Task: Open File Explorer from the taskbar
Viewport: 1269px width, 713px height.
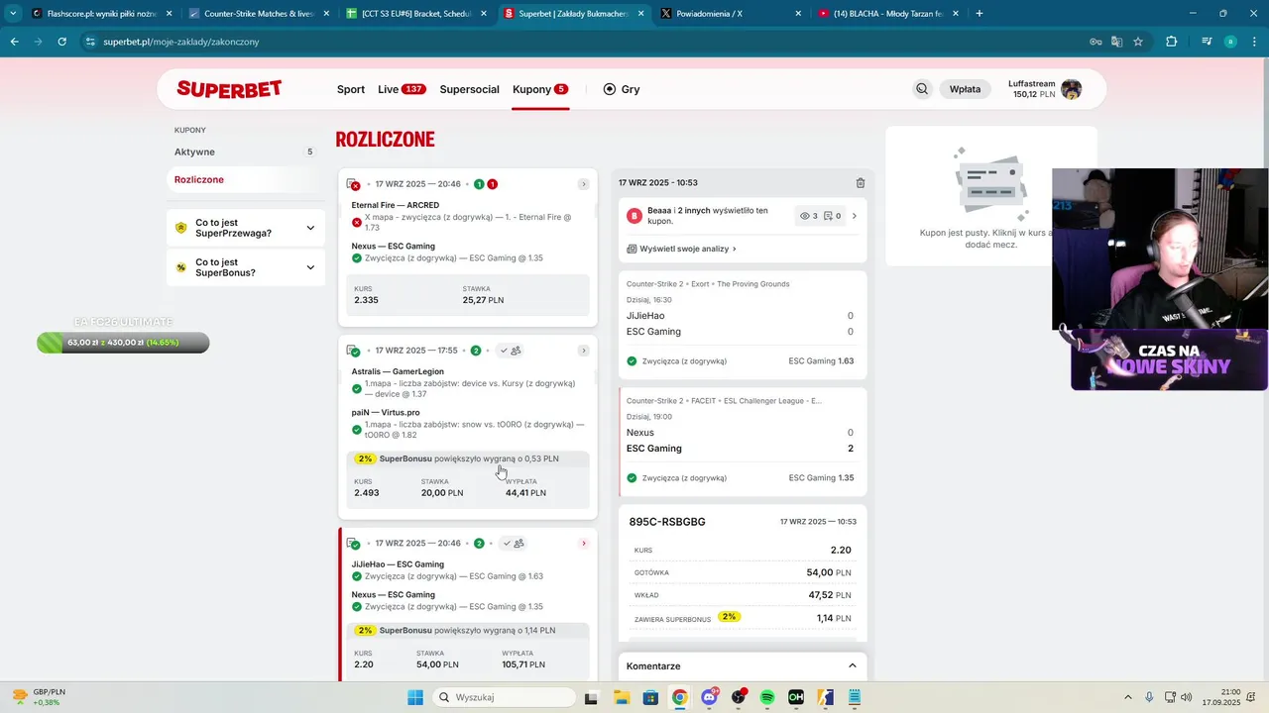Action: pyautogui.click(x=622, y=697)
